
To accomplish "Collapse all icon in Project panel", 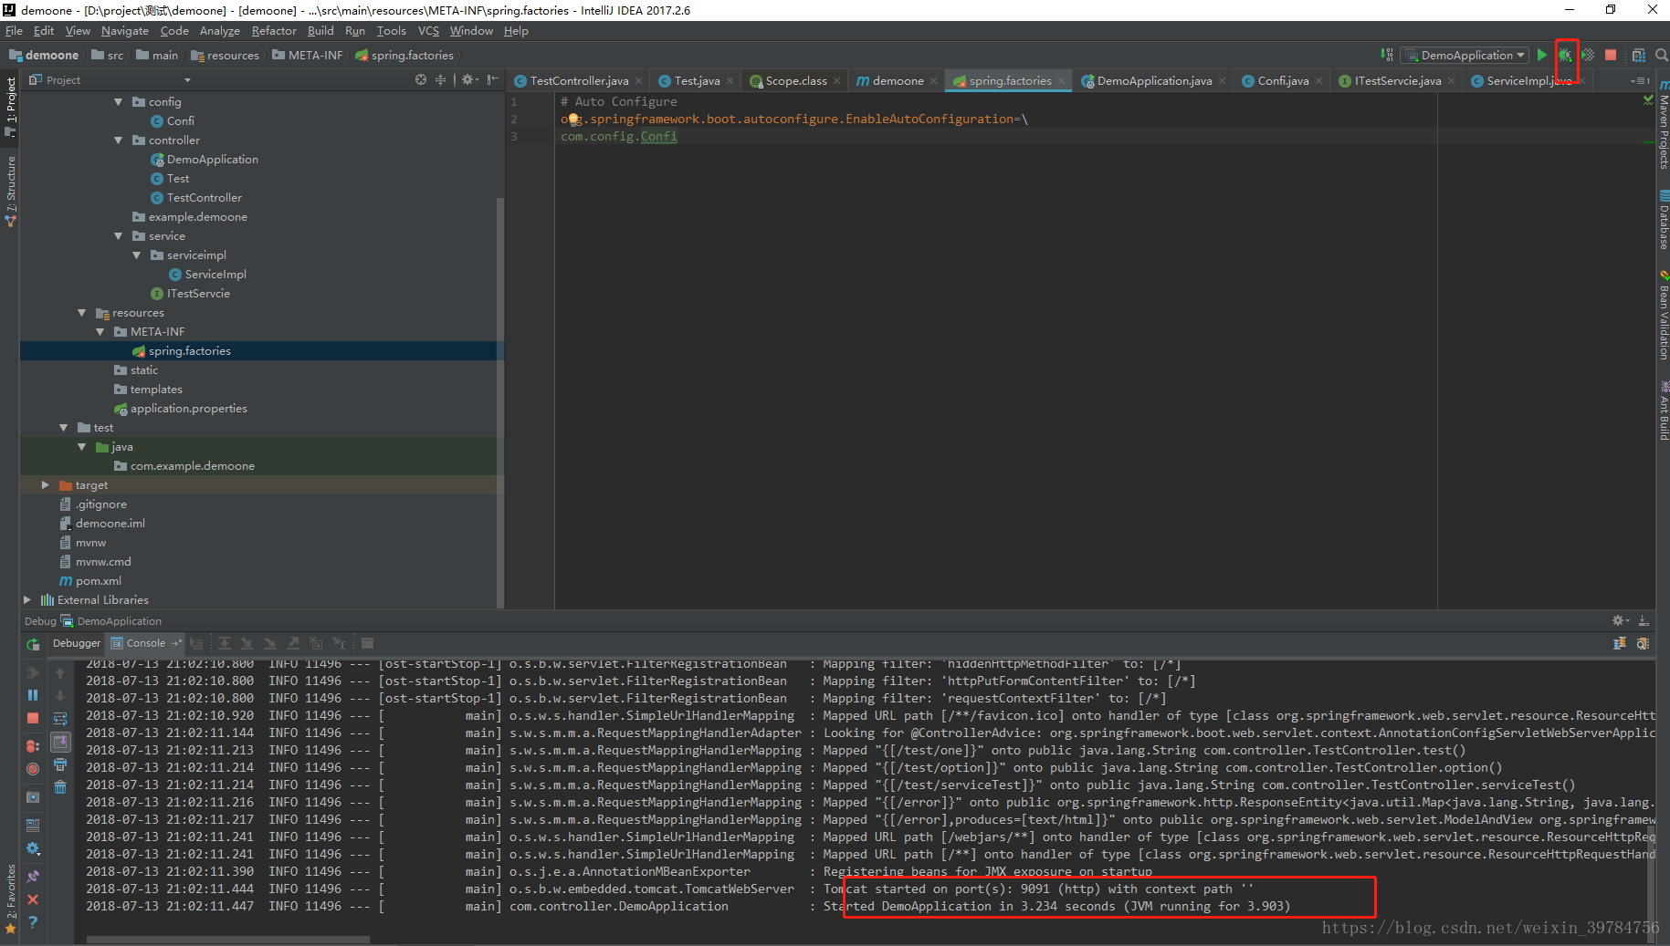I will point(440,80).
